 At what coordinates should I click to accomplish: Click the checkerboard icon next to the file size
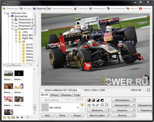[144, 90]
